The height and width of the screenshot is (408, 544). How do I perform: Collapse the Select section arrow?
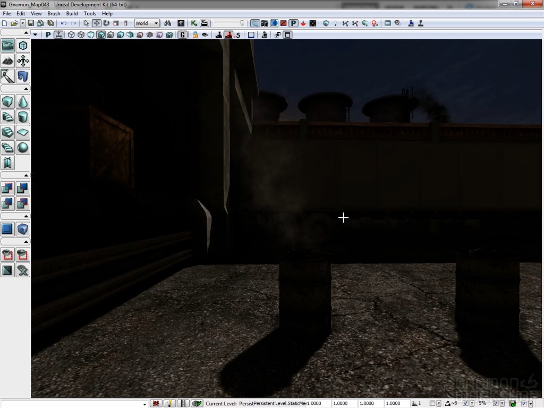(x=26, y=242)
